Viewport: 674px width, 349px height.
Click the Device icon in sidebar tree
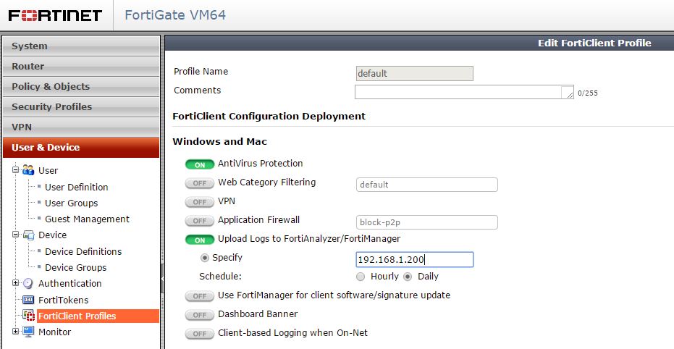[28, 235]
